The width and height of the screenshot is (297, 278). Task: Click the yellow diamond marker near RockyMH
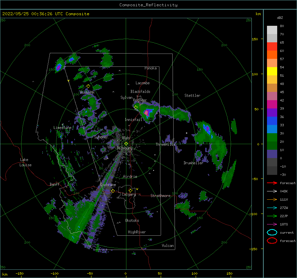(x=88, y=86)
